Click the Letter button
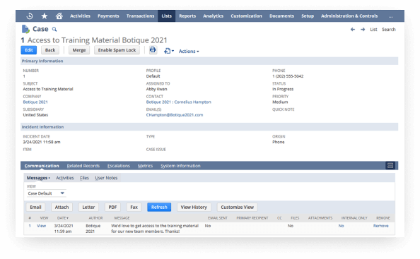This screenshot has height=259, width=420. [88, 207]
